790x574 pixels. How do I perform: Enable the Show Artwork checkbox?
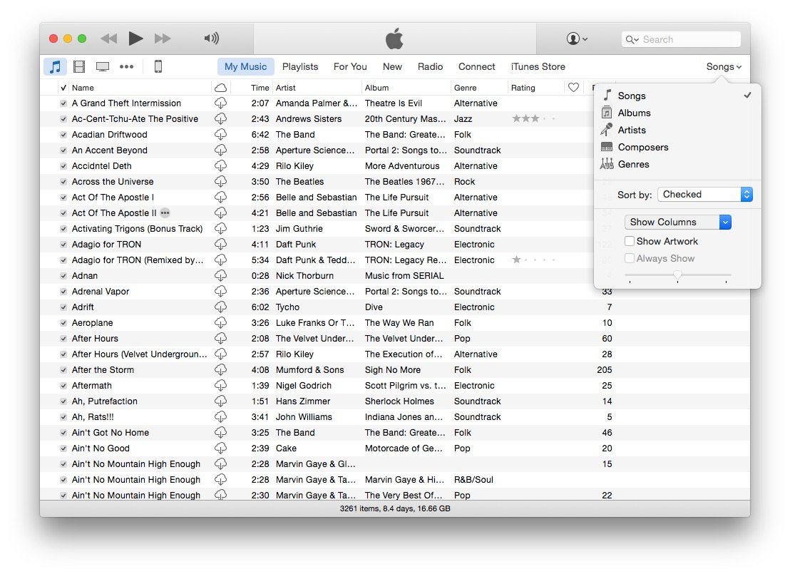click(630, 242)
